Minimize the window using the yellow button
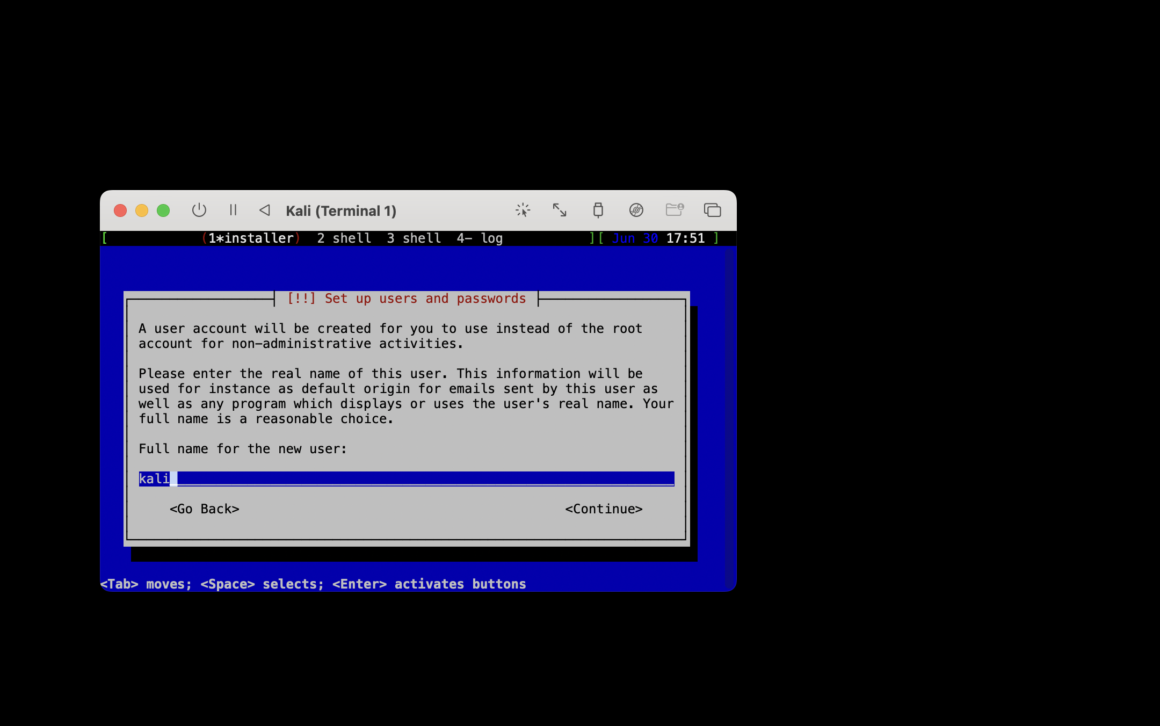Image resolution: width=1160 pixels, height=726 pixels. point(142,210)
